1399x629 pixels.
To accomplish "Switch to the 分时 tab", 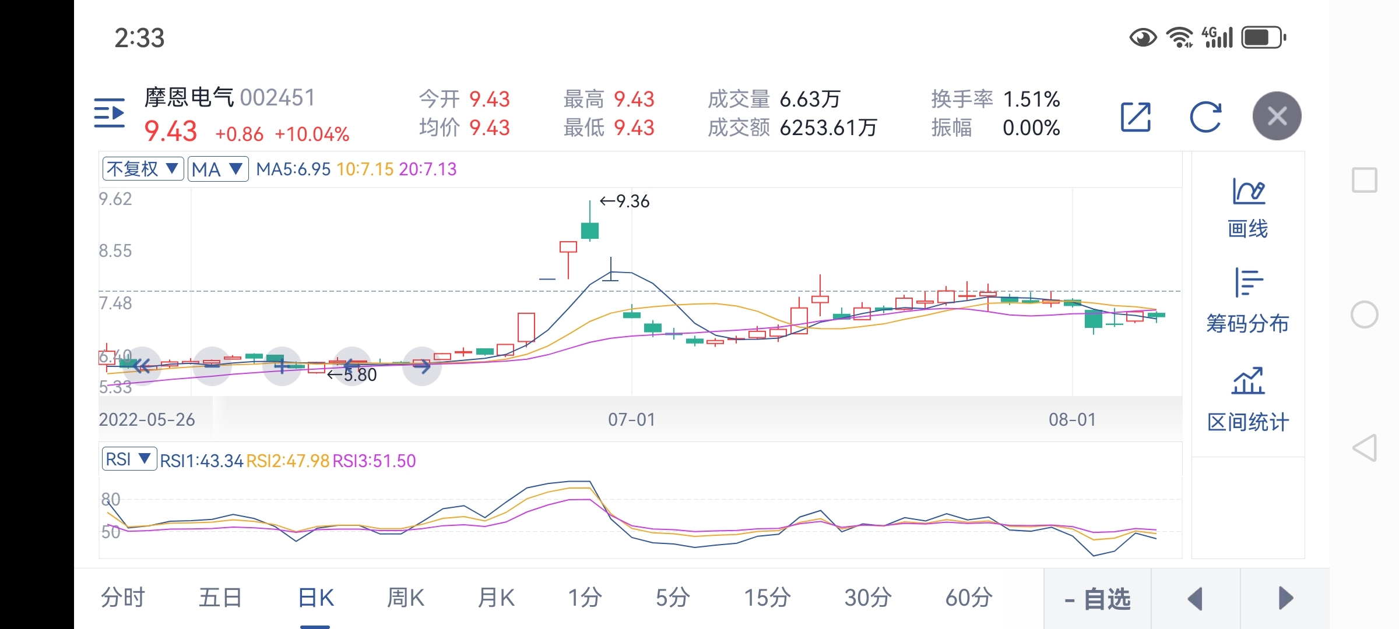I will [123, 598].
